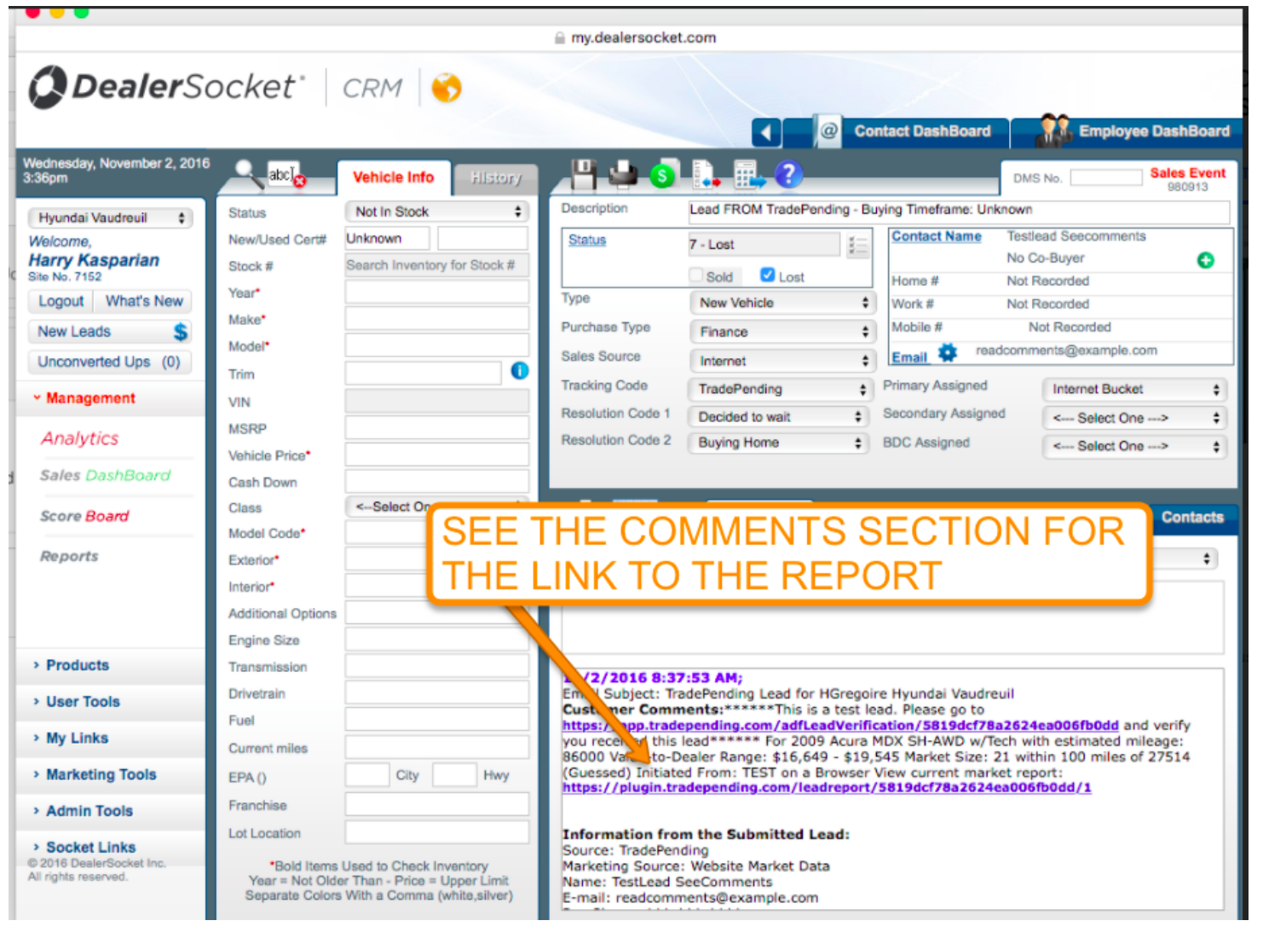Click the dollar icon beside New Leads
This screenshot has height=938, width=1263.
pyautogui.click(x=181, y=332)
